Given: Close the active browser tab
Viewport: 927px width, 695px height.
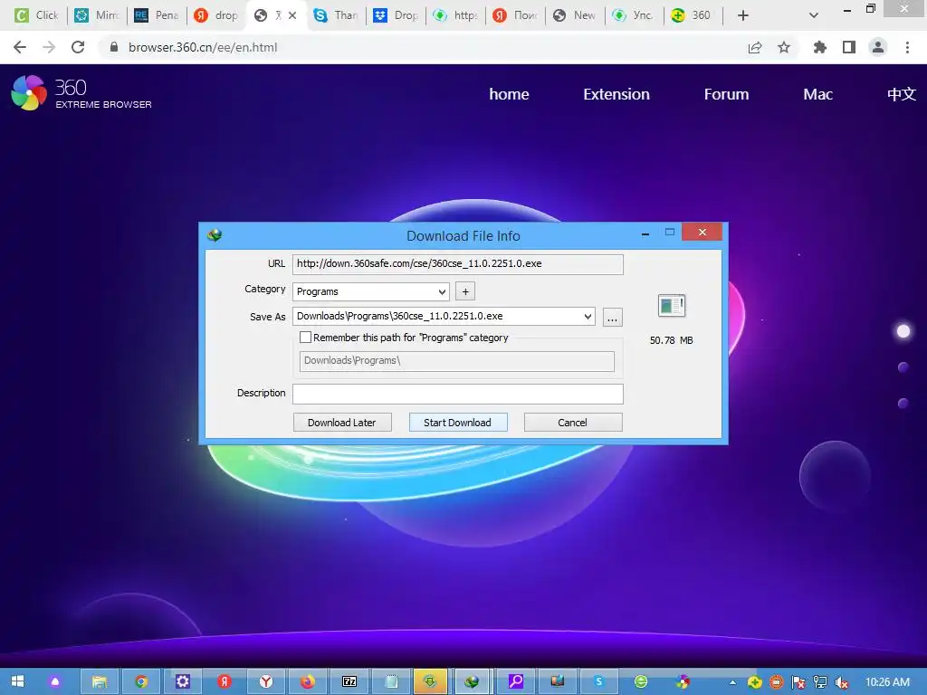Looking at the screenshot, I should (292, 15).
